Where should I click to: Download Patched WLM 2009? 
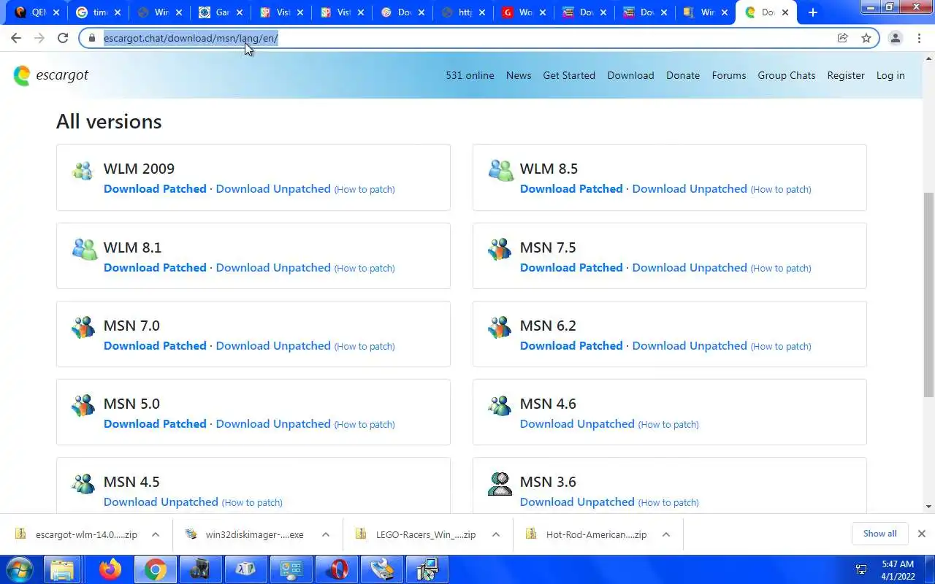pos(155,189)
